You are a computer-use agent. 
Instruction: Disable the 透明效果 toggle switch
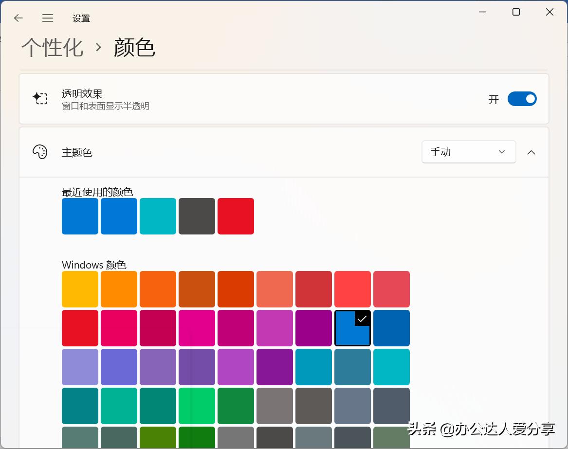[522, 99]
